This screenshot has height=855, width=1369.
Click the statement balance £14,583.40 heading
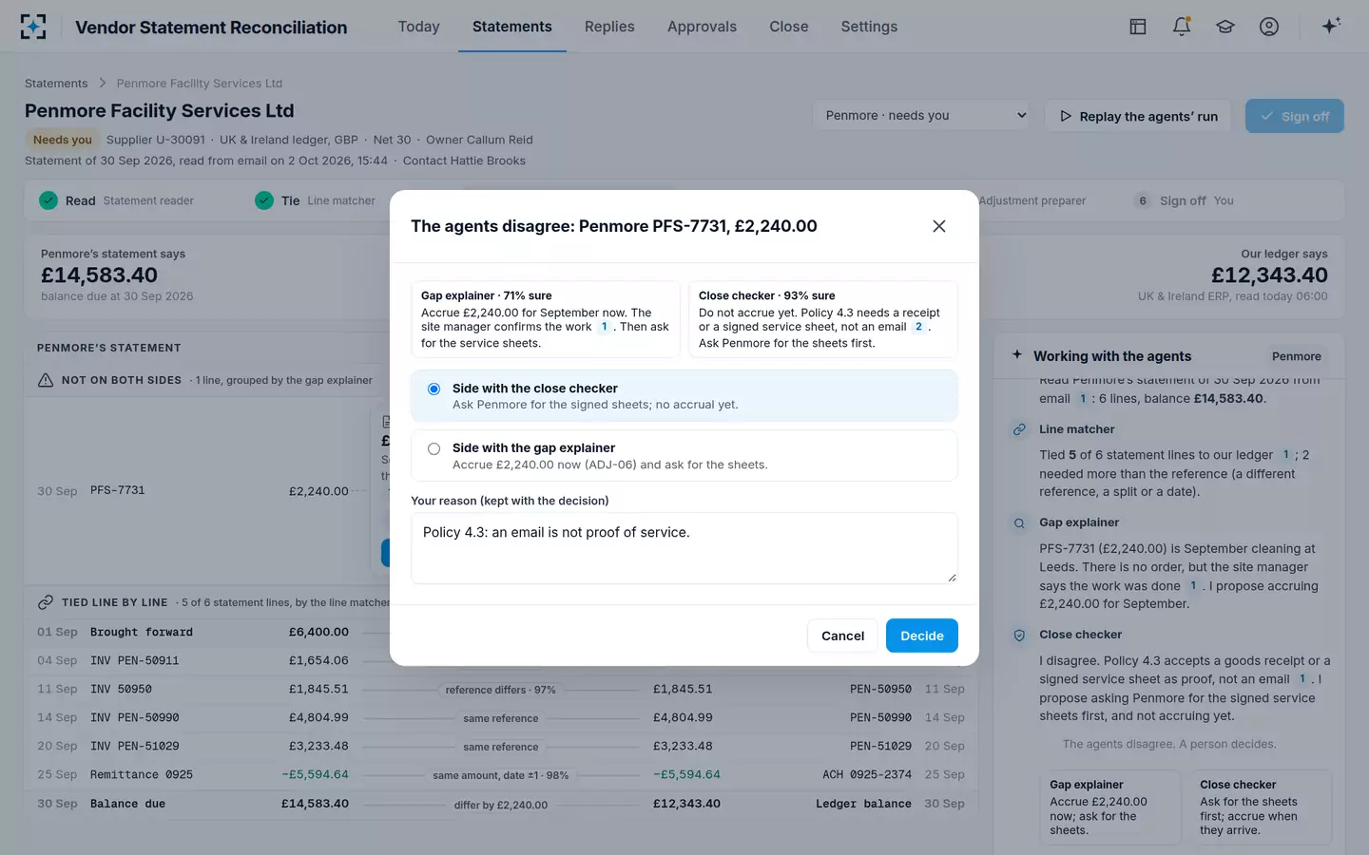click(x=99, y=275)
